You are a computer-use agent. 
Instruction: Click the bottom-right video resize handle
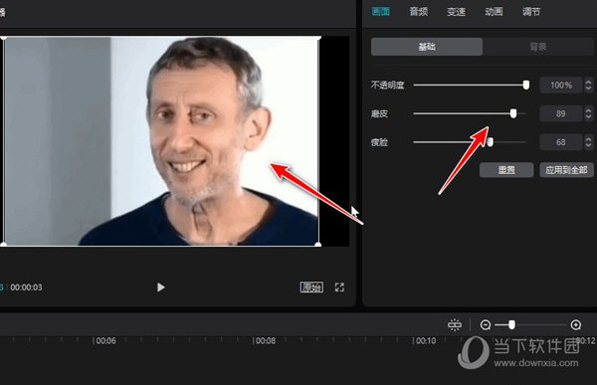(x=318, y=244)
